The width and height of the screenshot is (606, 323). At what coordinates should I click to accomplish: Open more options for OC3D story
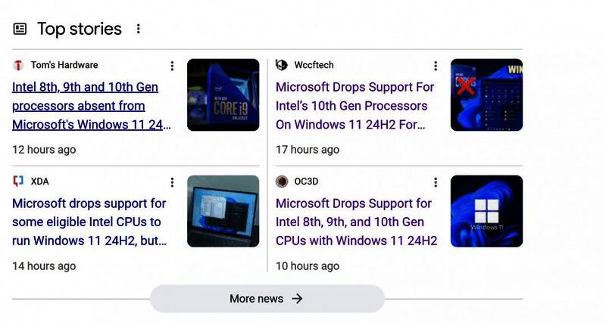click(436, 182)
